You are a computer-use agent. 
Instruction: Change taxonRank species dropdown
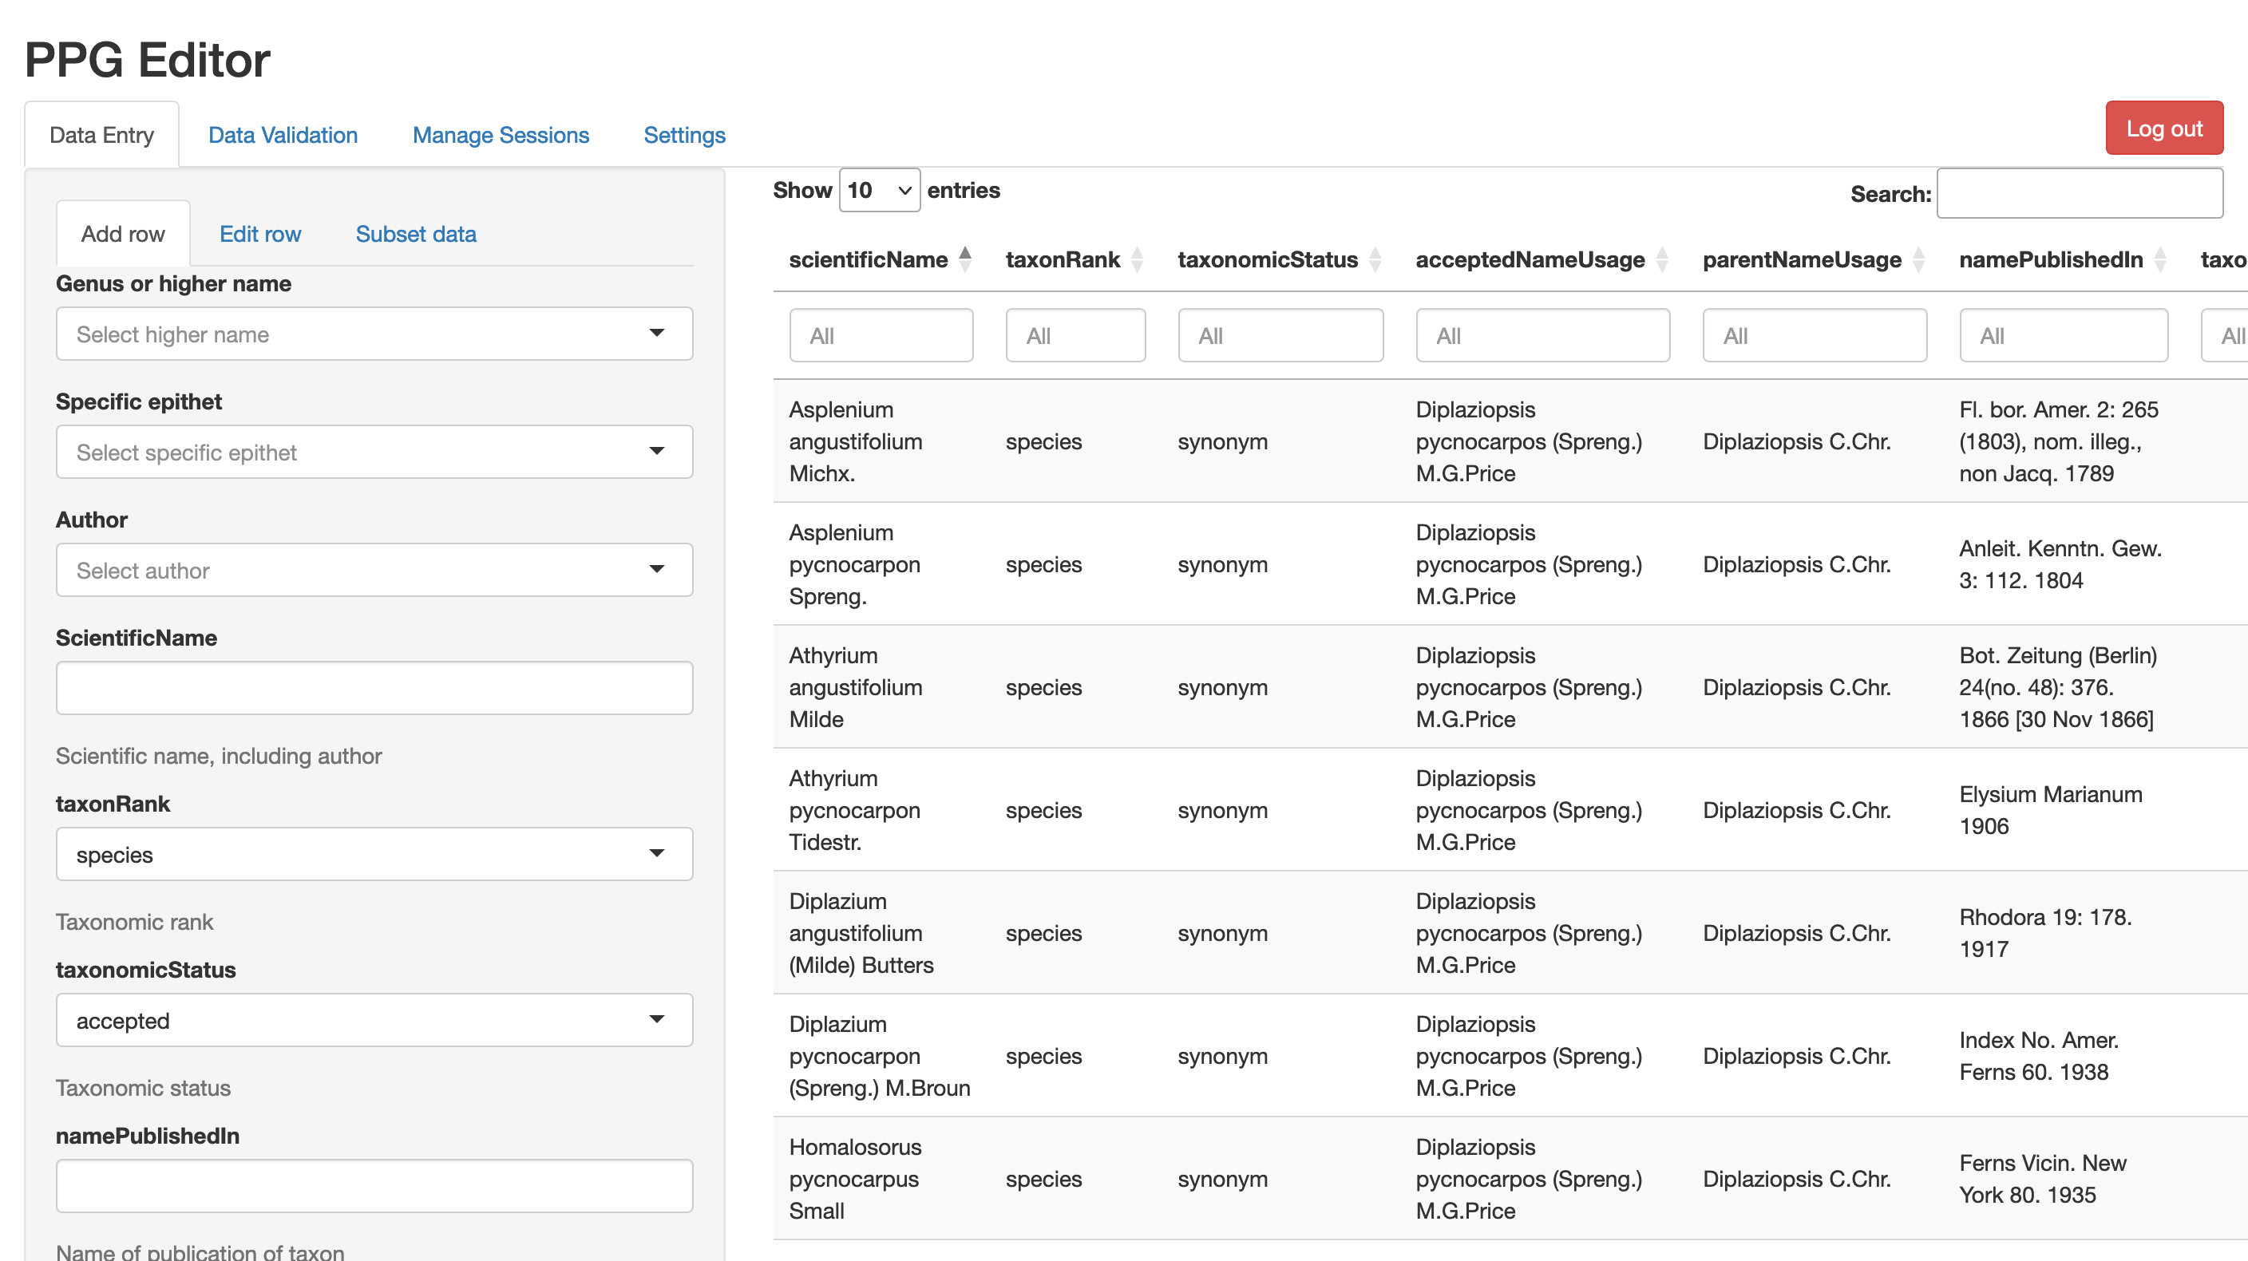coord(374,854)
